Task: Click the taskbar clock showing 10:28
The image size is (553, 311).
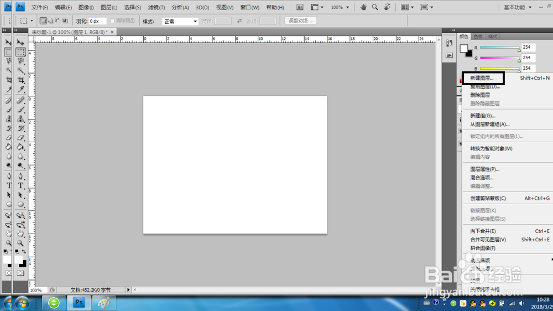Action: tap(543, 300)
